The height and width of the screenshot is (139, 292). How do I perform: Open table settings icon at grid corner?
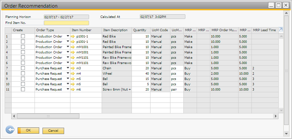(281, 30)
